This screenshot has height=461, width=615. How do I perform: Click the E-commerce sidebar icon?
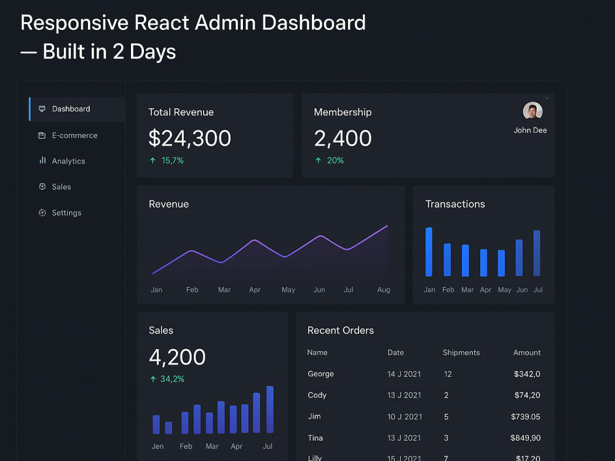42,135
